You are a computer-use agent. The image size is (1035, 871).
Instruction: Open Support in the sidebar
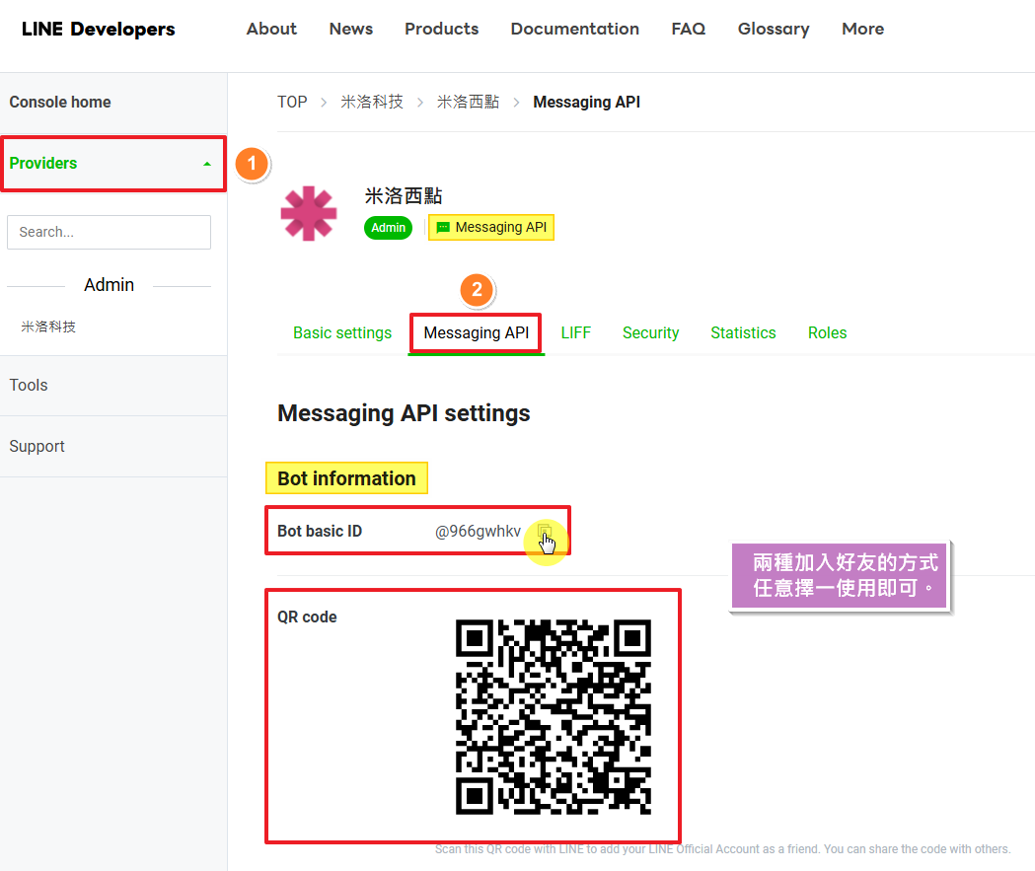coord(37,447)
